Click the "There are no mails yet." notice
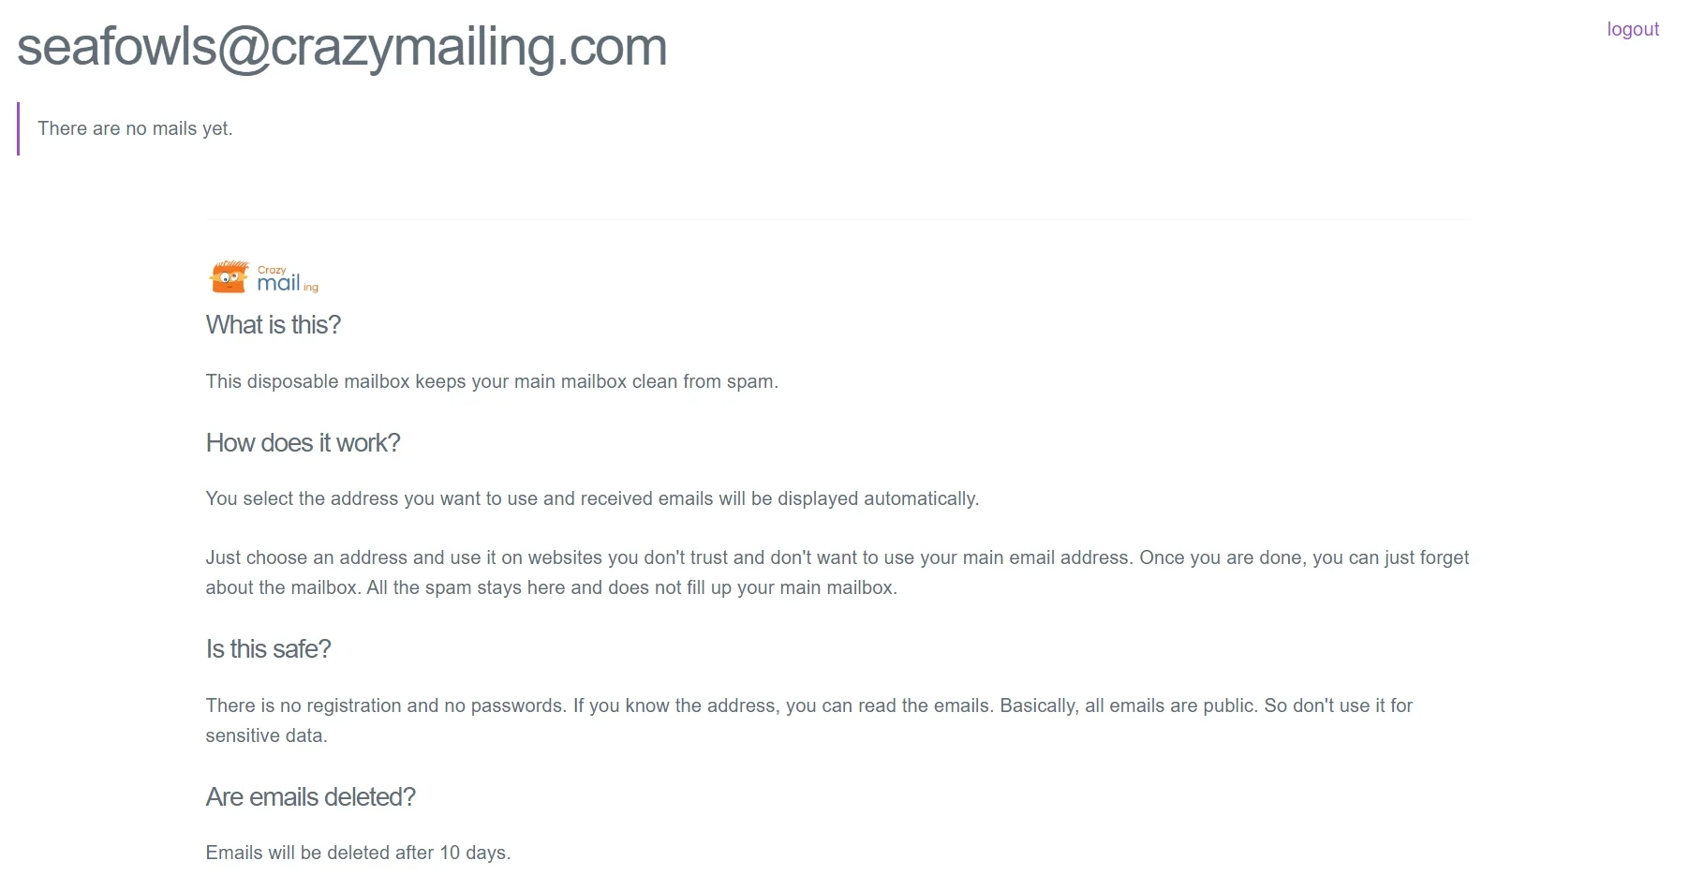The width and height of the screenshot is (1689, 876). coord(135,128)
